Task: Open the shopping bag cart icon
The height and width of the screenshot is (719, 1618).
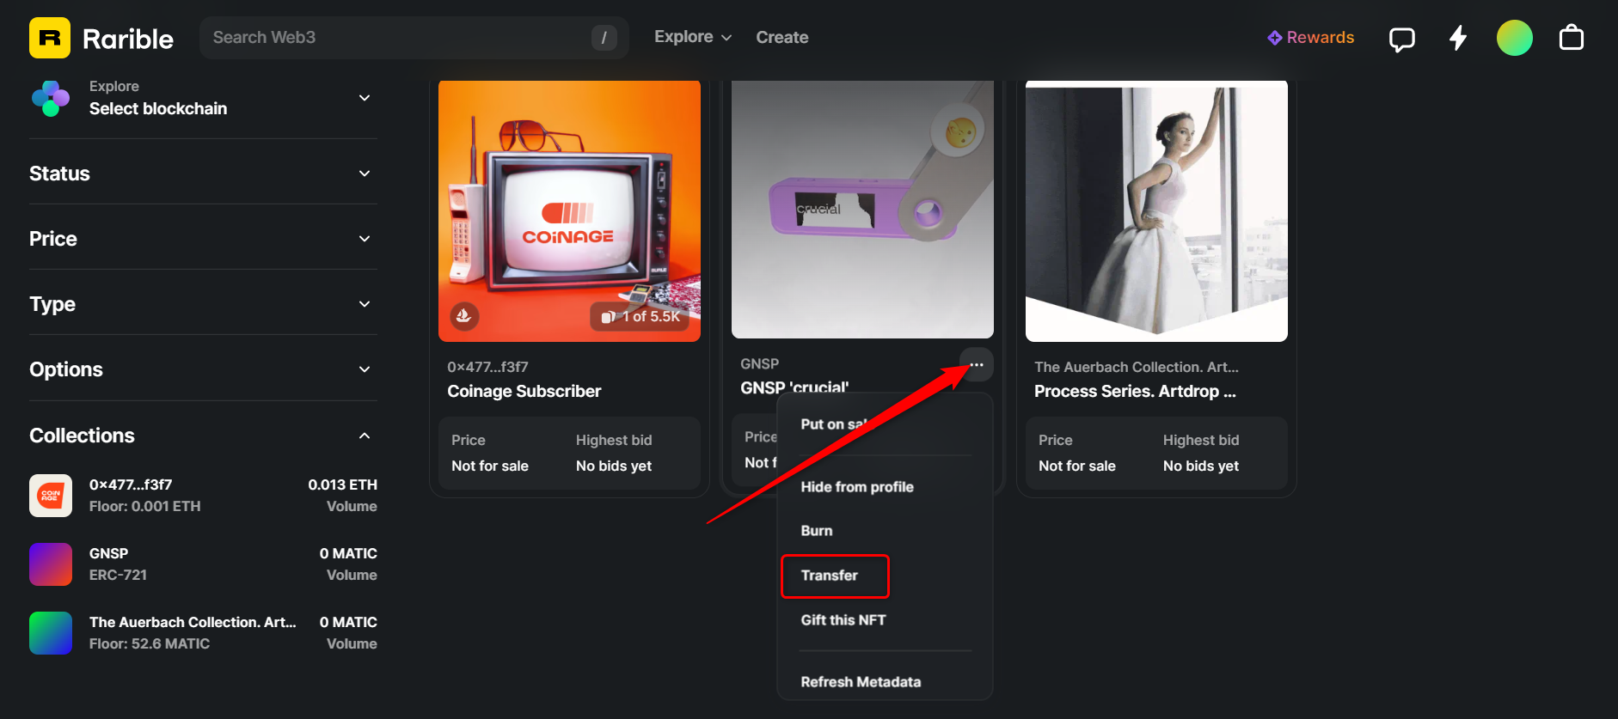Action: pyautogui.click(x=1571, y=38)
